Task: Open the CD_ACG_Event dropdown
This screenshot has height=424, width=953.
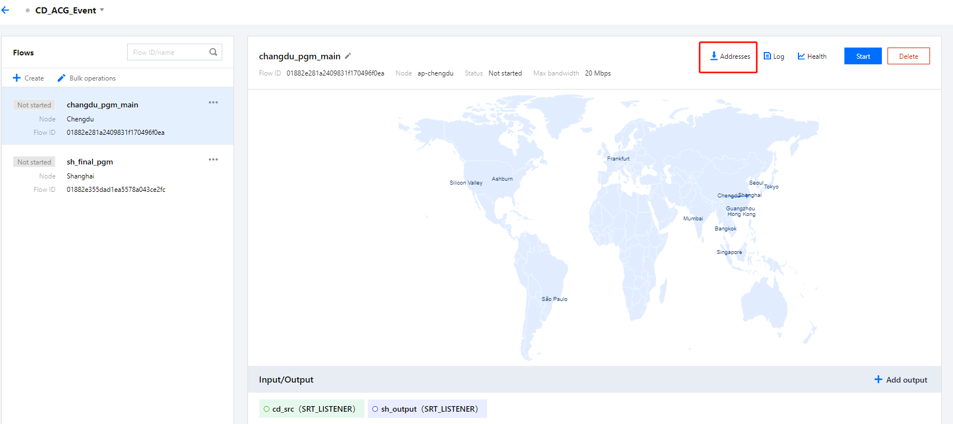Action: coord(102,10)
